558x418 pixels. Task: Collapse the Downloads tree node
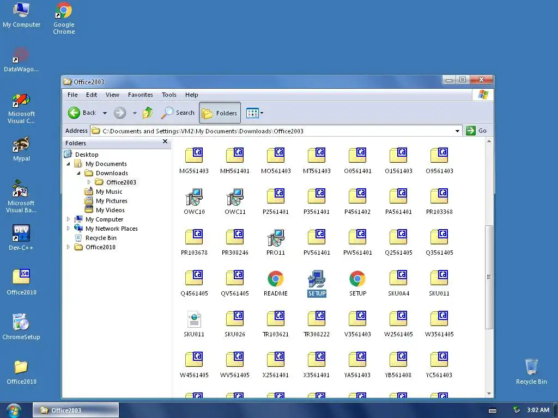click(x=78, y=173)
